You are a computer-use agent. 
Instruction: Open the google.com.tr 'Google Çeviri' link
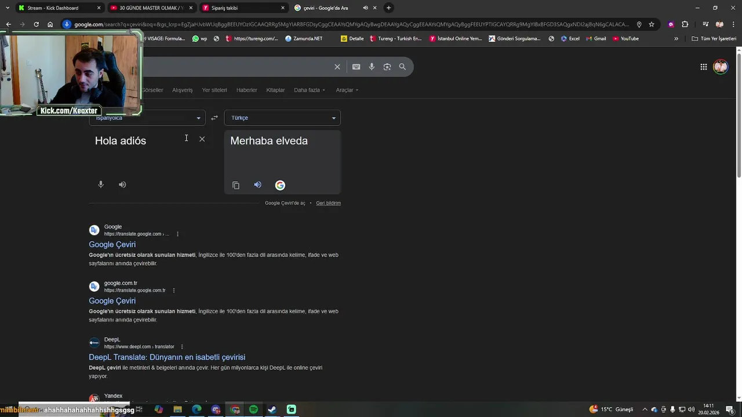click(x=112, y=301)
